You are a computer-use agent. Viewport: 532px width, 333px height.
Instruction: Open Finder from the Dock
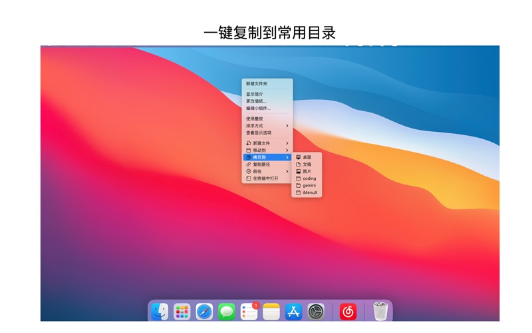pyautogui.click(x=160, y=311)
